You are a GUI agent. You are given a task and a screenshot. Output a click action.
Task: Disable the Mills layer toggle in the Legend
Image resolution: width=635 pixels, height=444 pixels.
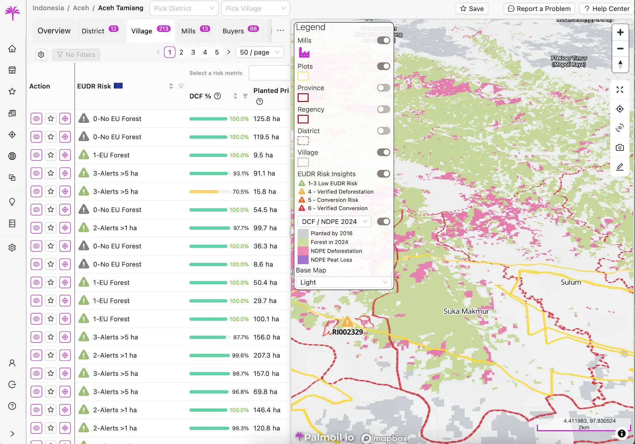[384, 40]
